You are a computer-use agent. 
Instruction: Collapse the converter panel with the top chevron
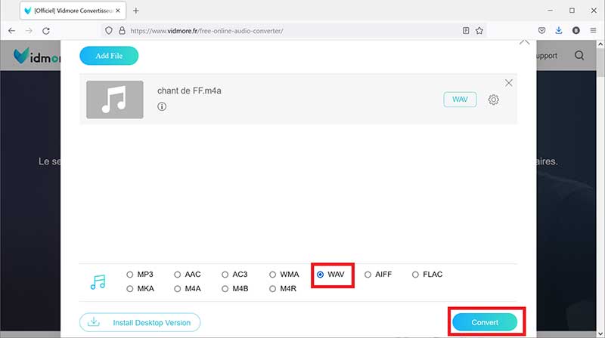[524, 42]
